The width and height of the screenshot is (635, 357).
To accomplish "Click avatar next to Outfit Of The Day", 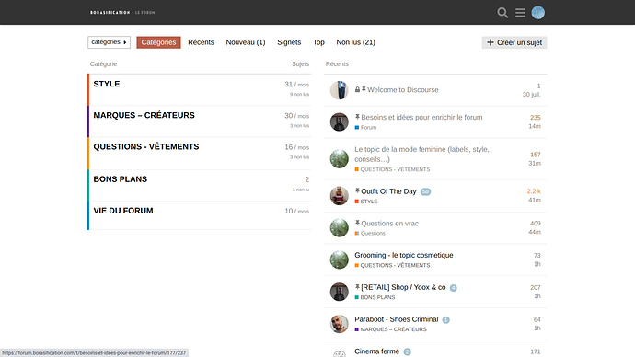I will [339, 195].
